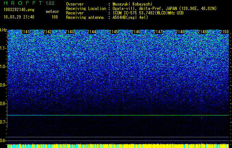Click the kHz axis unit label
This screenshot has width=232, height=148.
click(x=3, y=30)
